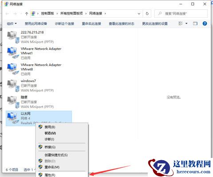Expand the address bar history dropdown

pos(139,14)
